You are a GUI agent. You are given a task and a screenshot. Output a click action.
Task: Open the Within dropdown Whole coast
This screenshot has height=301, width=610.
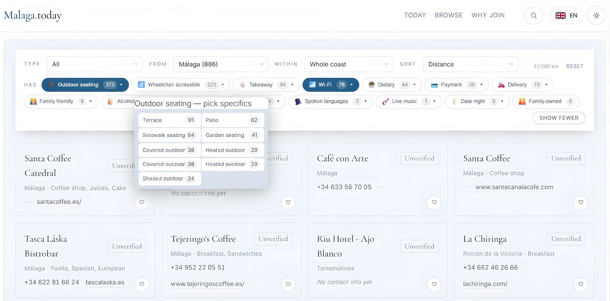[x=349, y=64]
